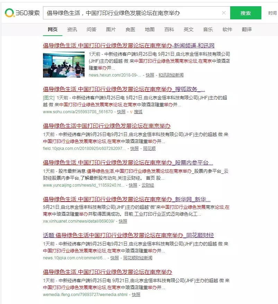Open the 股票内参平台 result title link
This screenshot has width=278, height=304.
pyautogui.click(x=128, y=162)
